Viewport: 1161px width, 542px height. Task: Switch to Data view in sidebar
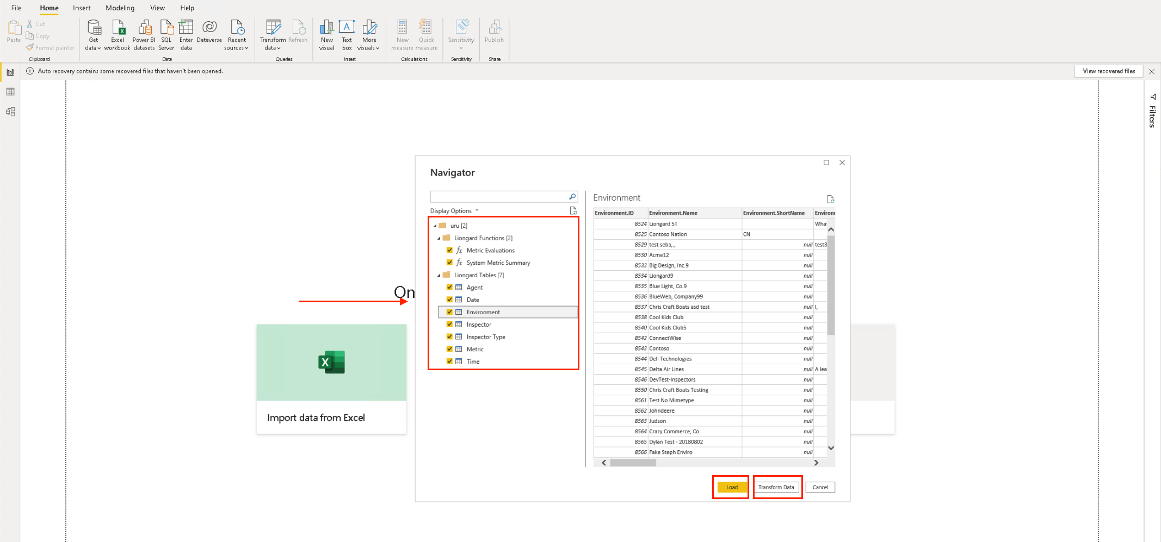pyautogui.click(x=10, y=92)
